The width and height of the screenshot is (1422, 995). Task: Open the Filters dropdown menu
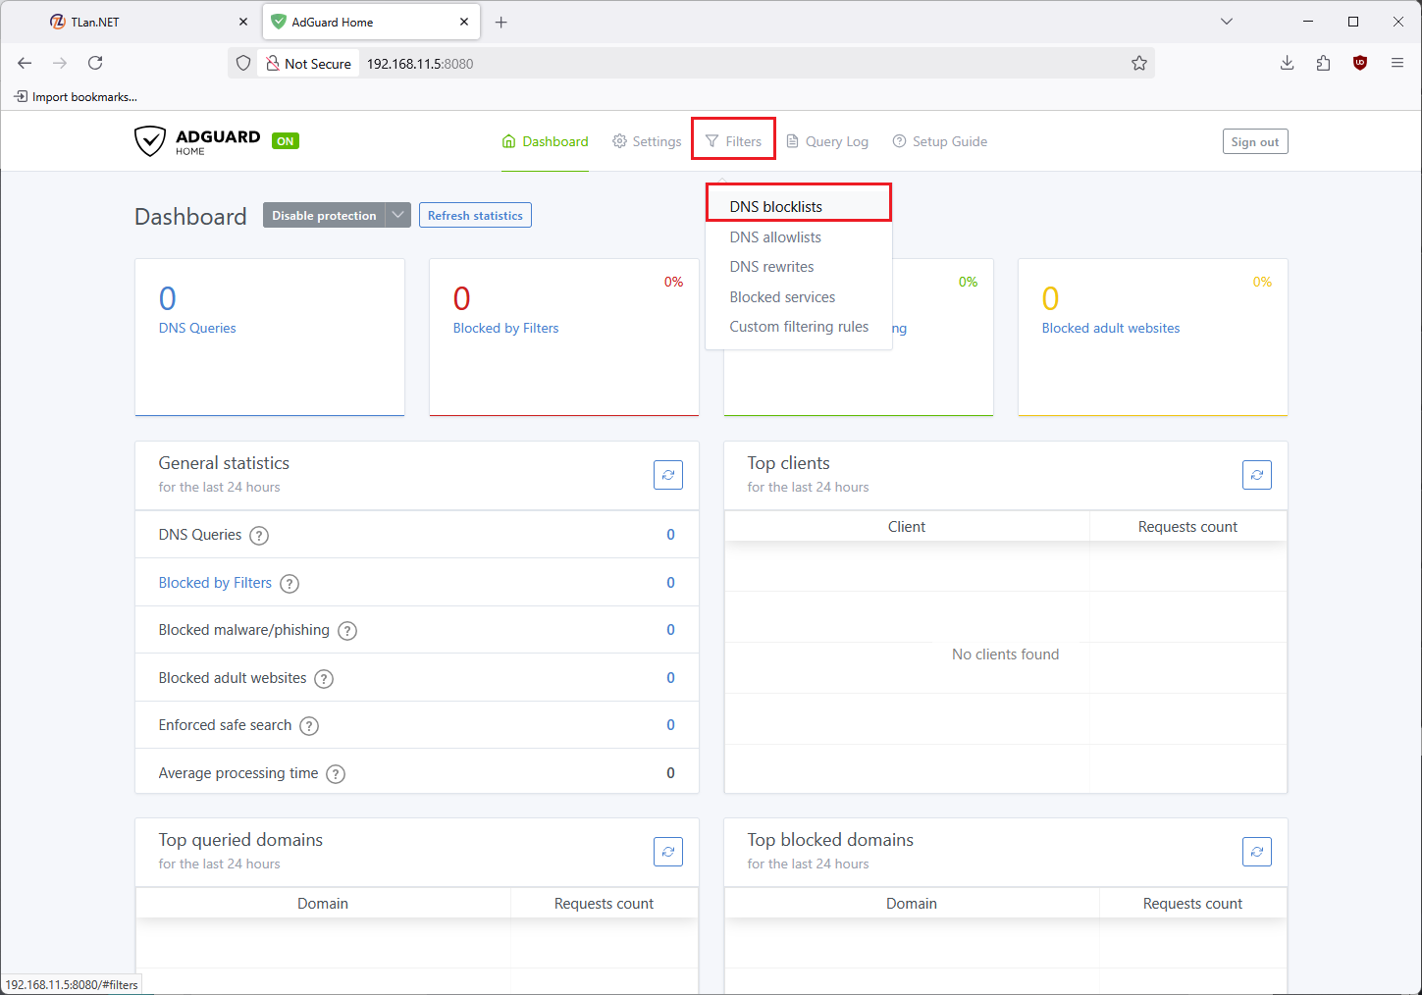[733, 141]
